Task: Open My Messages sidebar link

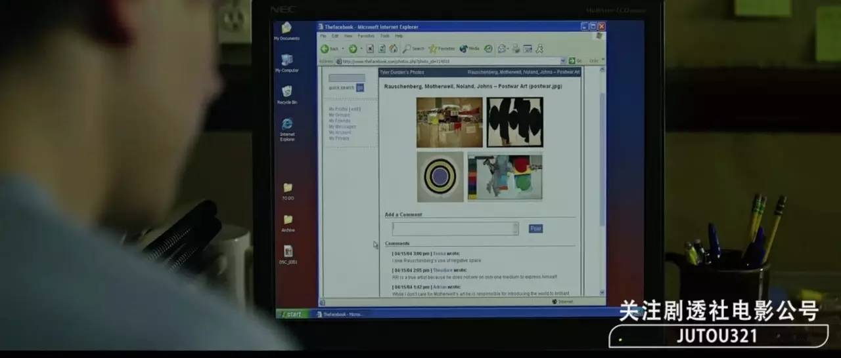Action: click(x=342, y=127)
